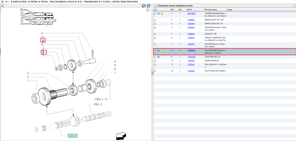This screenshot has width=296, height=141.
Task: Select callout 3 in the diagram
Action: coord(28,73)
